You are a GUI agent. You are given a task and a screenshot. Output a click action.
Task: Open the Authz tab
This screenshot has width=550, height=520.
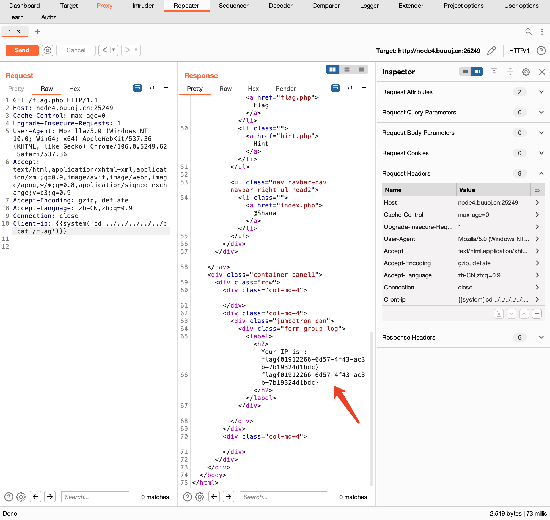point(49,17)
